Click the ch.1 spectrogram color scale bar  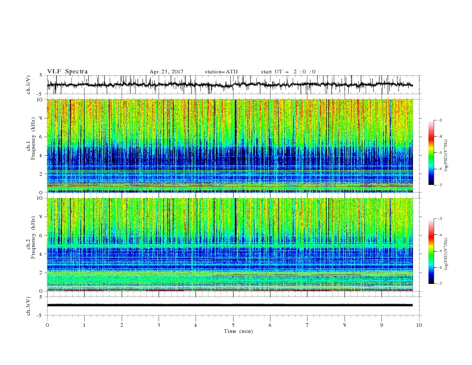pyautogui.click(x=431, y=153)
